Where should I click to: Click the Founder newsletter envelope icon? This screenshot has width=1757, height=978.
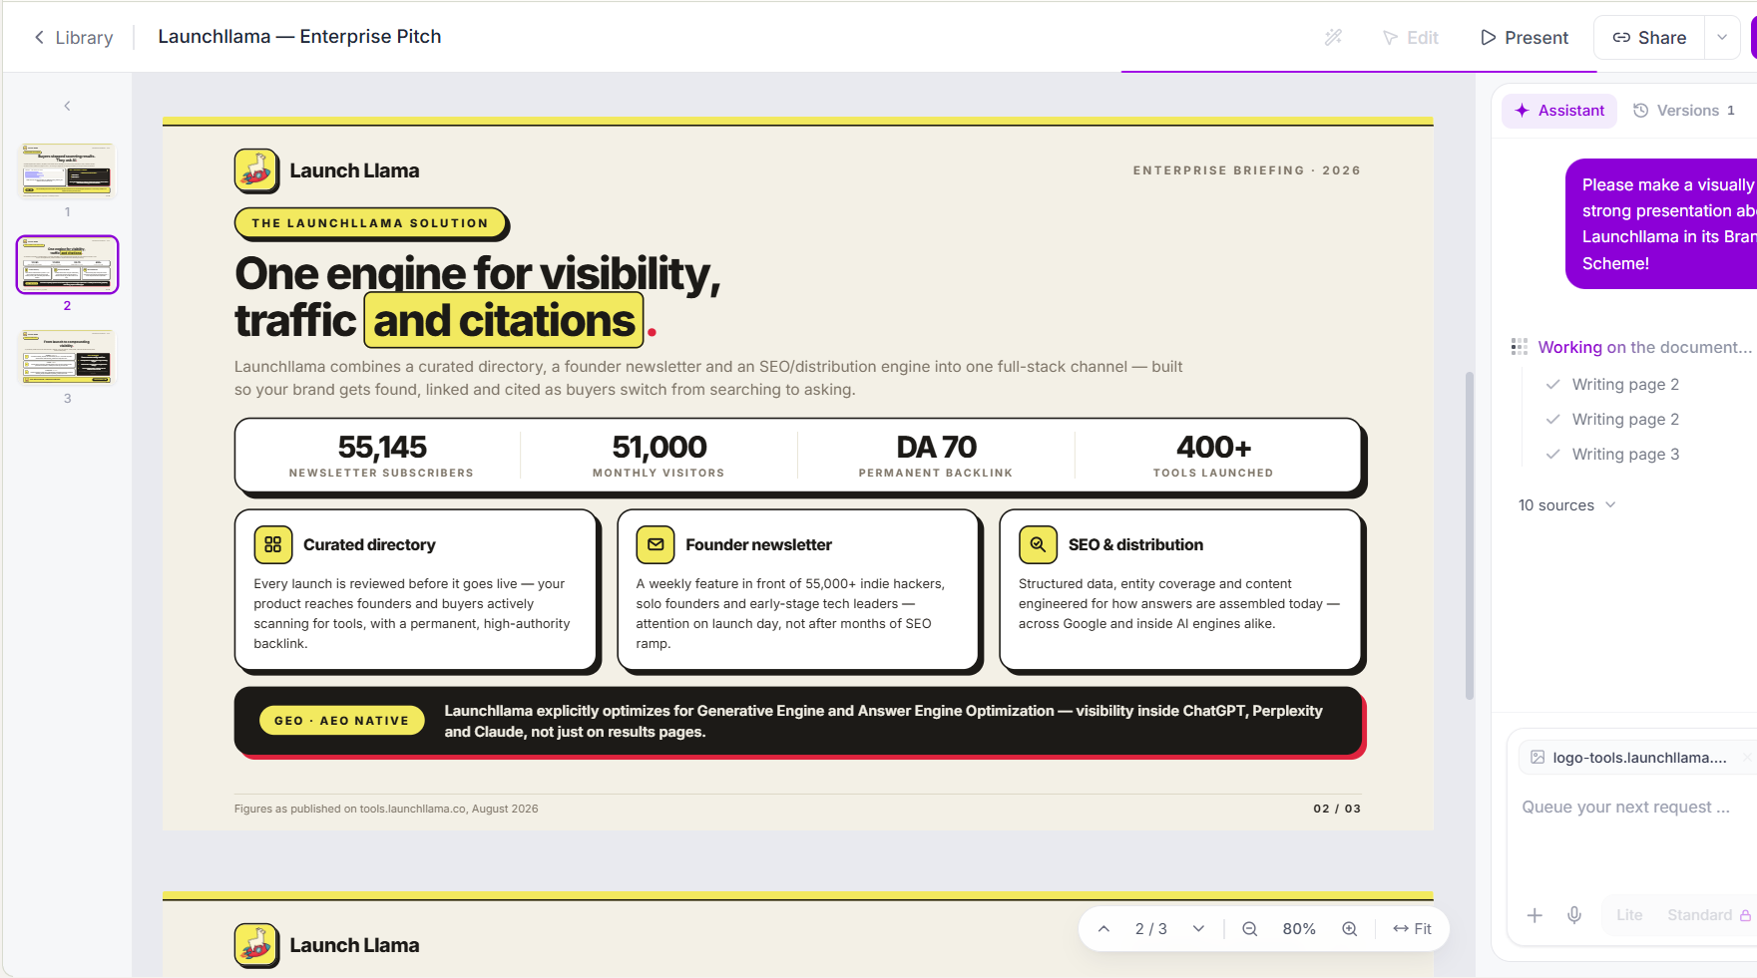point(656,545)
